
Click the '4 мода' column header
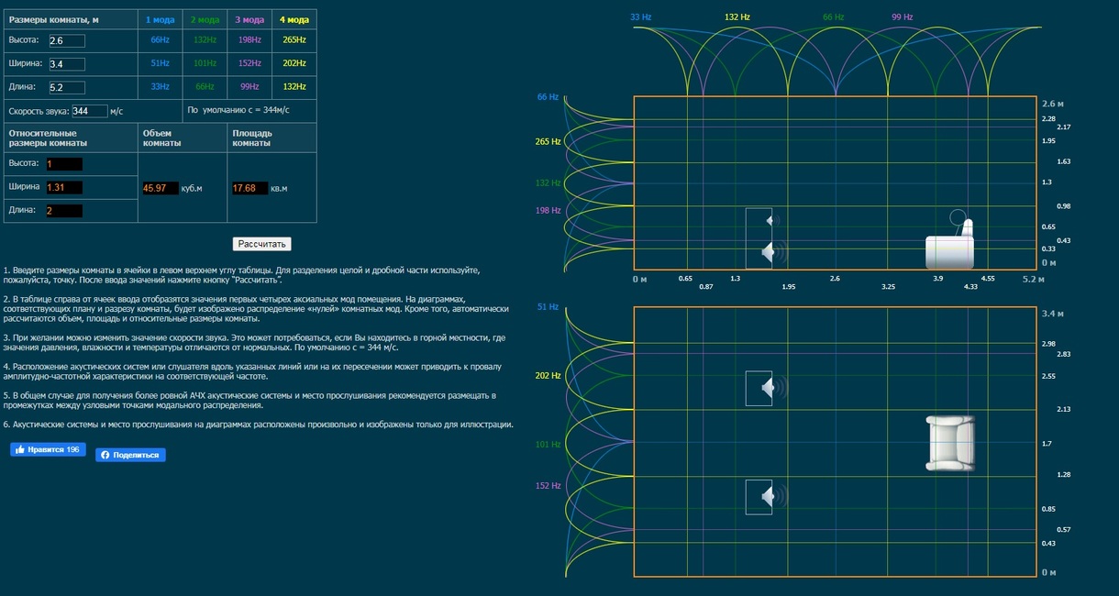point(294,19)
